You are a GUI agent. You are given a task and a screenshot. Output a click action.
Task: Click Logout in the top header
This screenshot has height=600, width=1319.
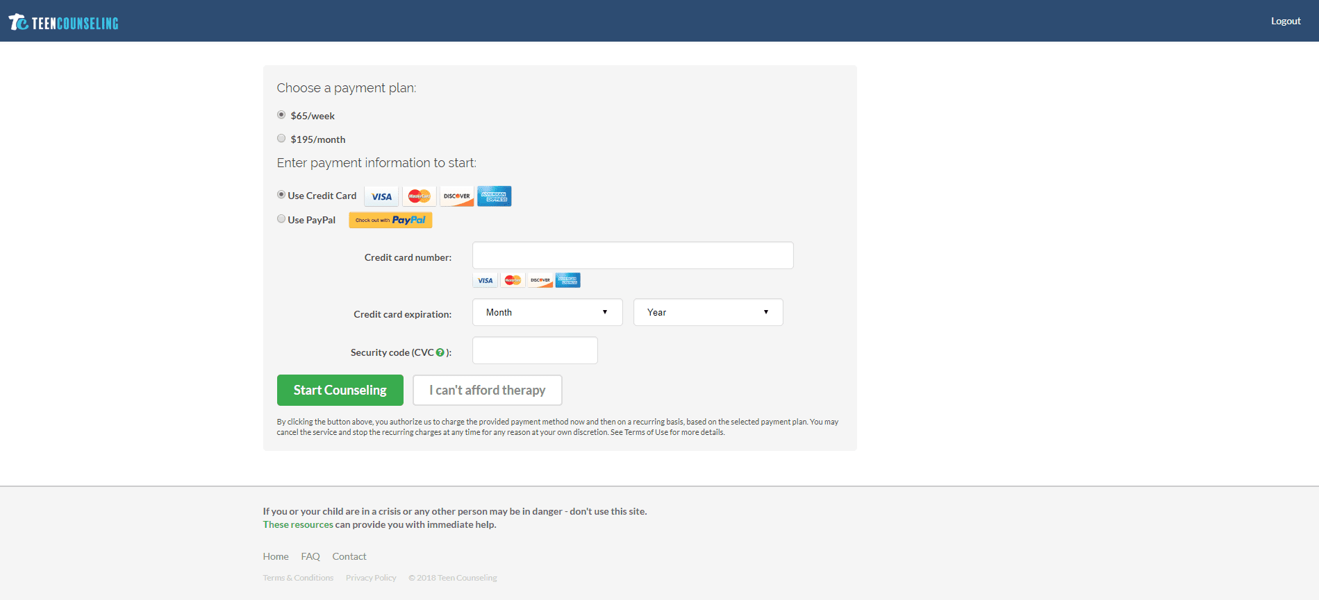[1286, 21]
